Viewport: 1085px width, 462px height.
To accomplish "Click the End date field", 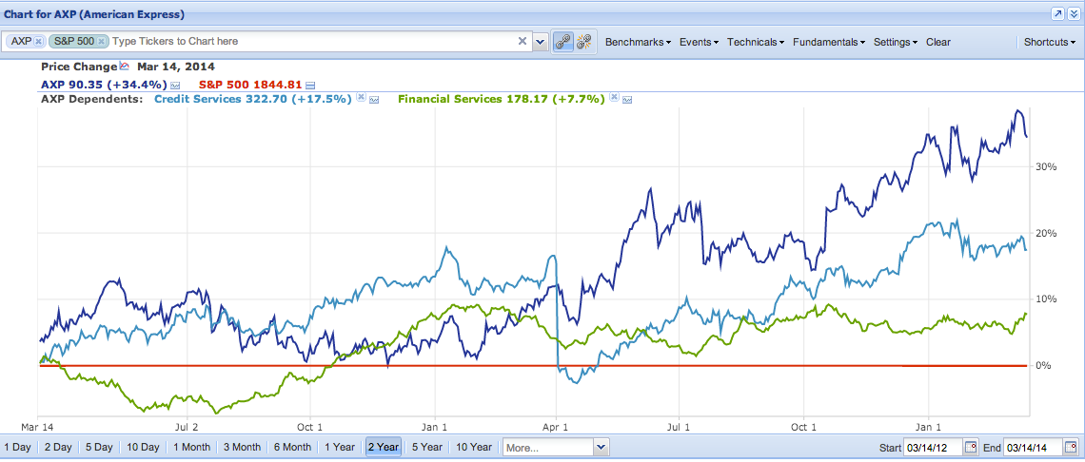I will 1034,448.
